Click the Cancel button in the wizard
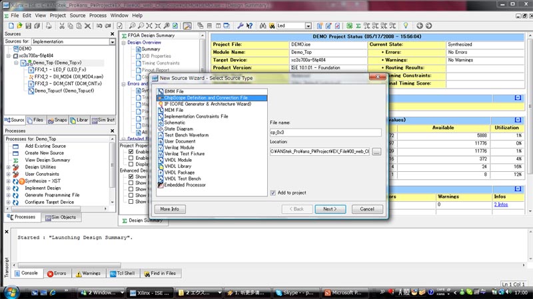This screenshot has height=299, width=533. click(x=367, y=209)
